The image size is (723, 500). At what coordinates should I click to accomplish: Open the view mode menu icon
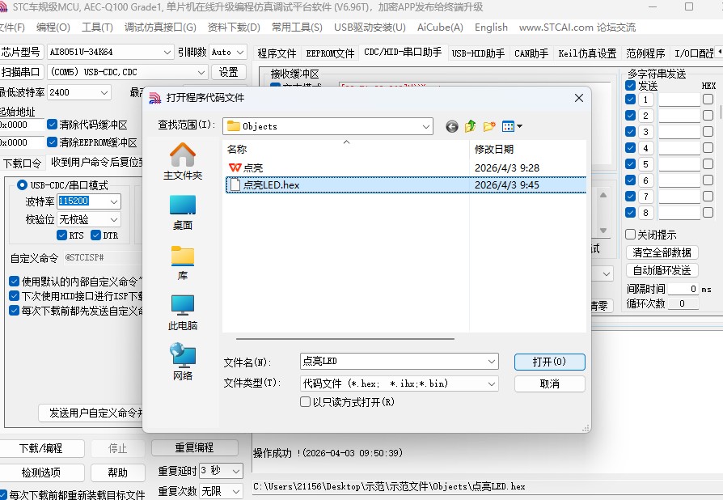(509, 126)
